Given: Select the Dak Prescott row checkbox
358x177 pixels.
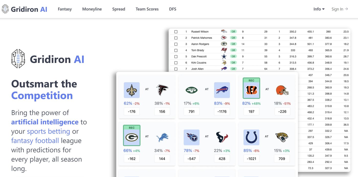Looking at the screenshot, I should point(176,56).
